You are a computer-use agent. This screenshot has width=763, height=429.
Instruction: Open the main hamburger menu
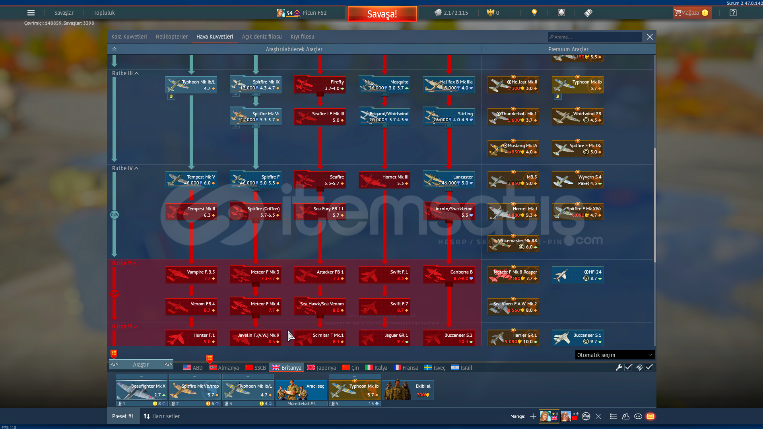pyautogui.click(x=31, y=13)
